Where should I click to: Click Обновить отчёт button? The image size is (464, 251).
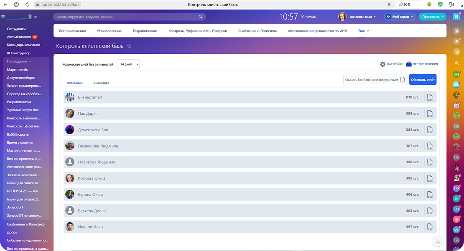coord(423,79)
